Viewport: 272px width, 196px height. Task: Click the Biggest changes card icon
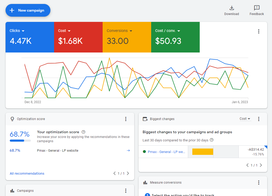145,119
